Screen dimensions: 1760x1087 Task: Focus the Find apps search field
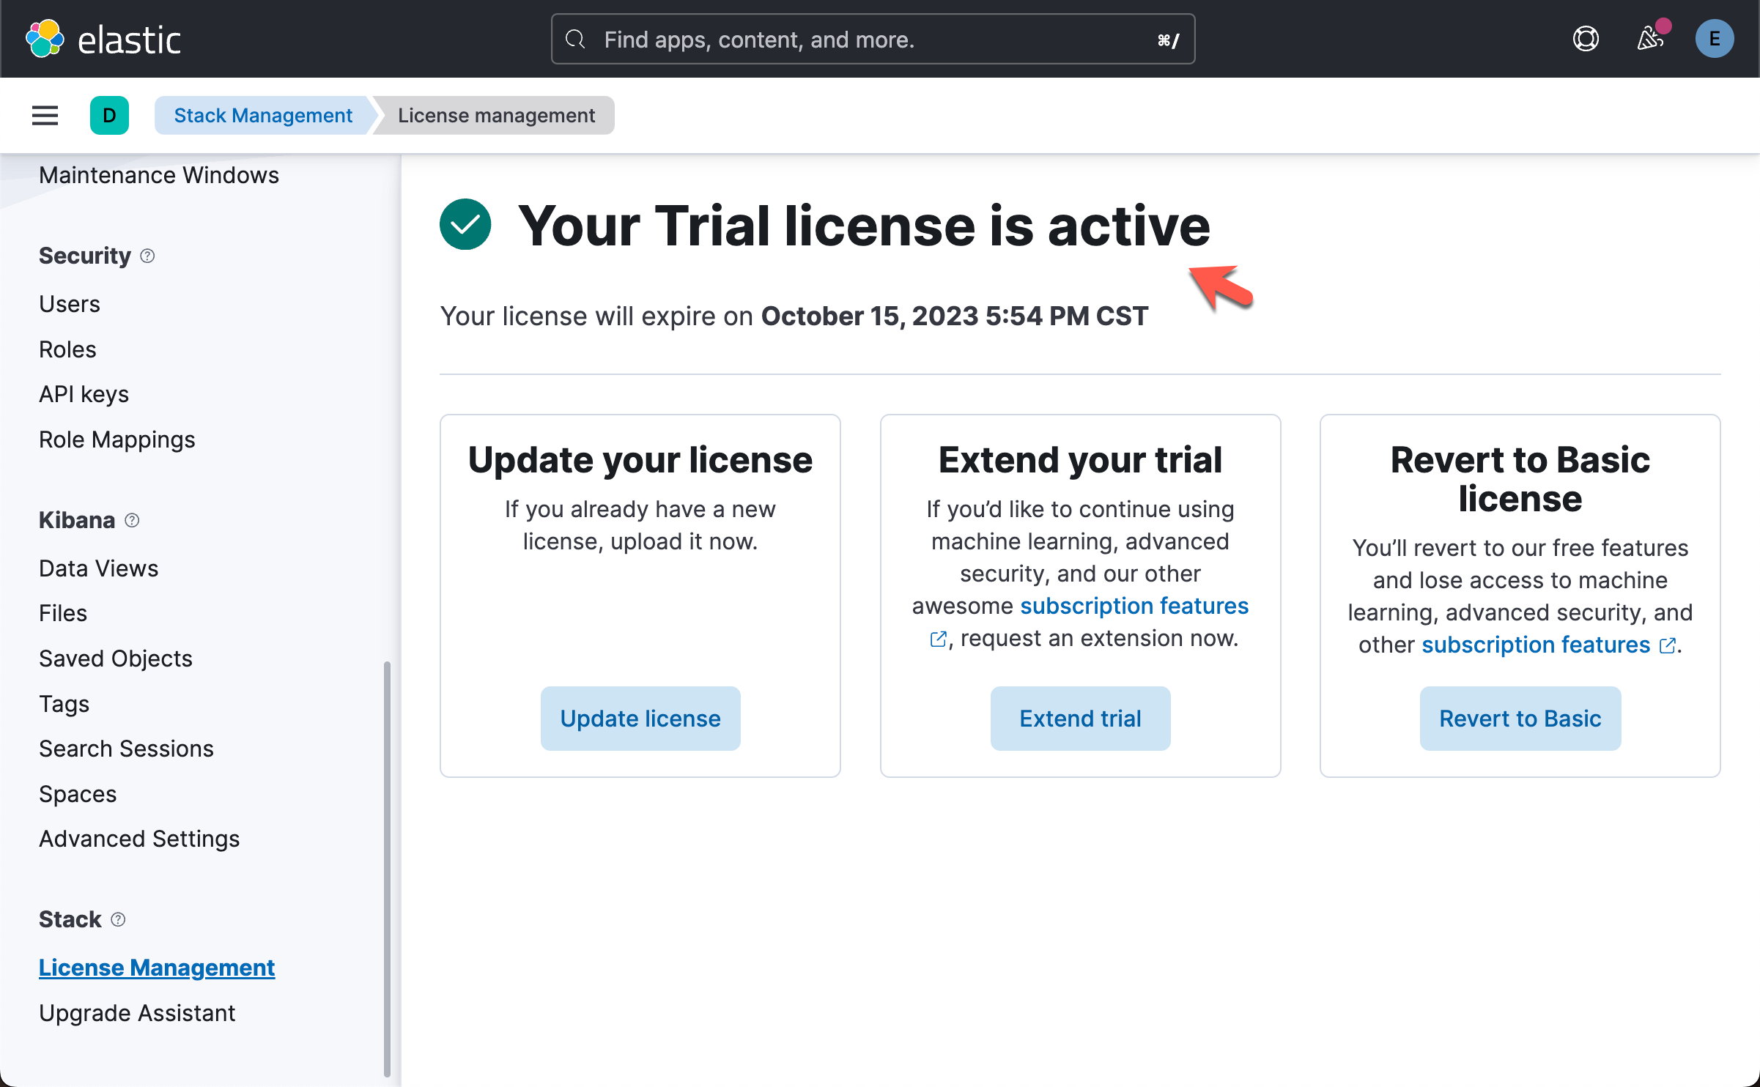tap(872, 39)
